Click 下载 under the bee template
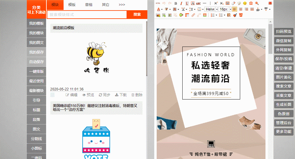Image resolution: width=295 pixels, height=159 pixels. point(121,95)
